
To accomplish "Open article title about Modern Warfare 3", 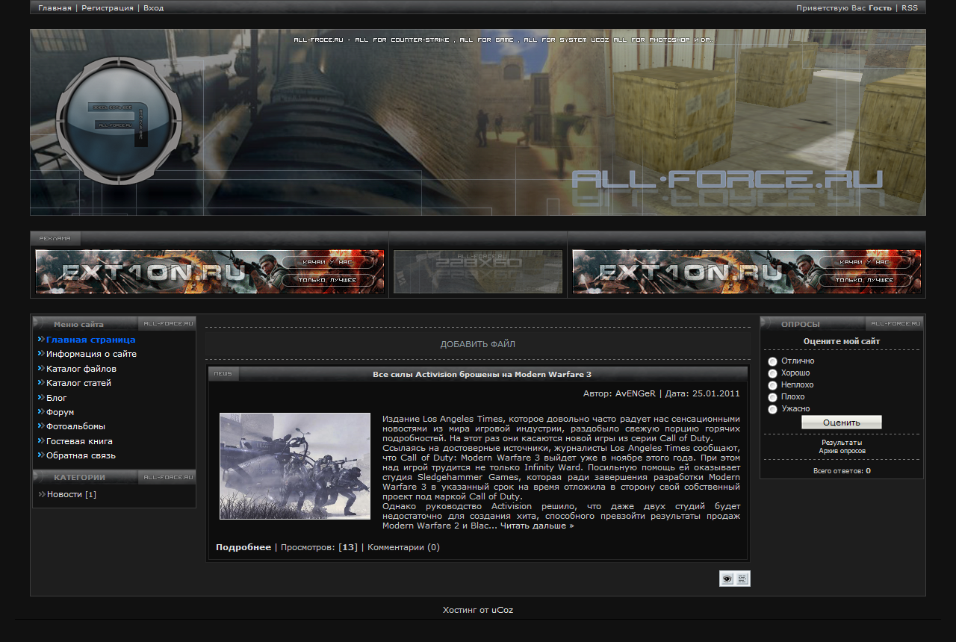I will click(482, 374).
